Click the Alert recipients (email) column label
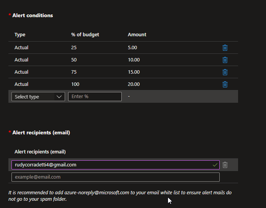This screenshot has width=266, height=208. (40, 152)
